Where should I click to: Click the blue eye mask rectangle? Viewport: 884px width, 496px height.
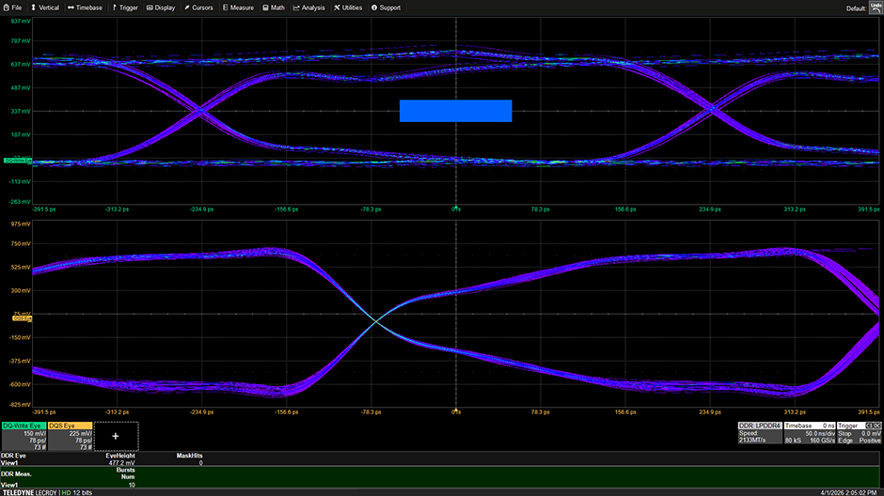point(455,111)
